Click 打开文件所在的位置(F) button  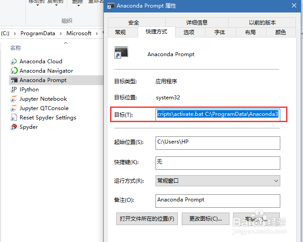[x=147, y=219]
